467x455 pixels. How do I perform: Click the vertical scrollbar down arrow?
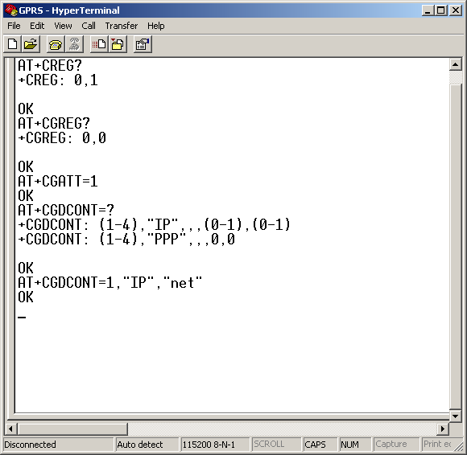tap(456, 416)
